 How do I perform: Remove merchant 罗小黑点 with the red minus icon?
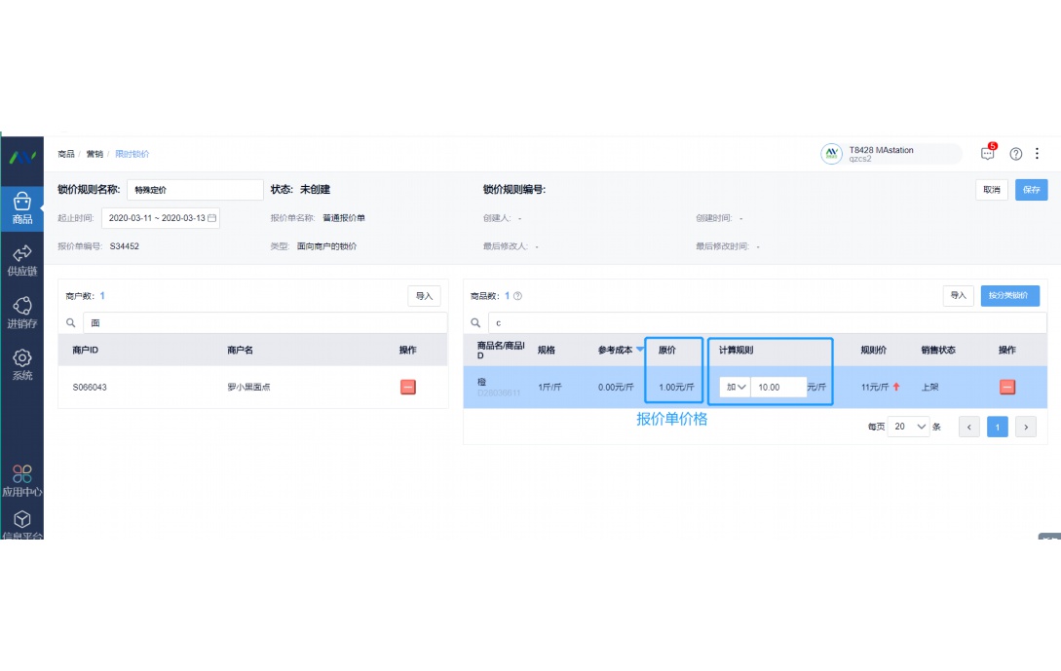tap(407, 387)
